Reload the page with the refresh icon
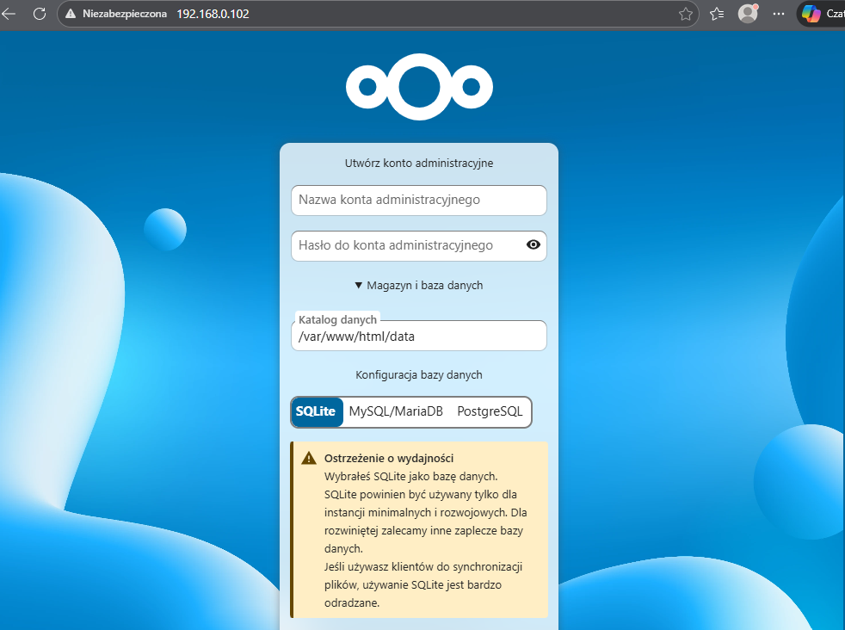The height and width of the screenshot is (630, 845). [39, 14]
